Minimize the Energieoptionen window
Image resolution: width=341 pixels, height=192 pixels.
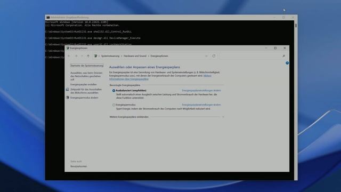pos(266,48)
